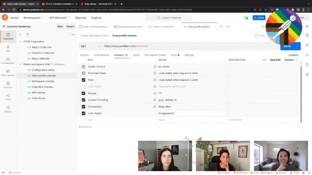Viewport: 312px width, 175px height.
Task: Uncheck the Host header checkbox
Action: point(83,80)
